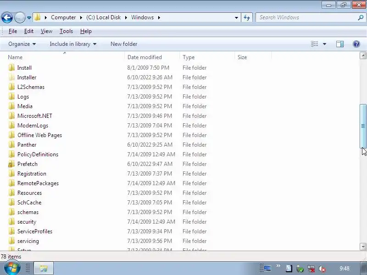Click the New folder button

tap(124, 44)
